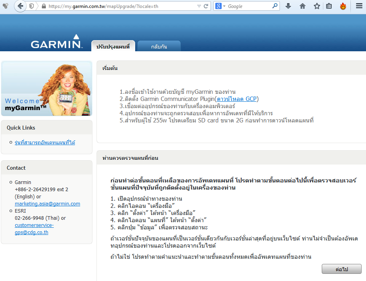Click the ESRI contact entry

click(x=20, y=211)
